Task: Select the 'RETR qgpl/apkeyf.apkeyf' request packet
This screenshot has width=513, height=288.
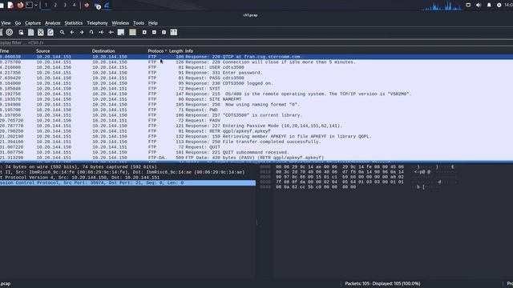Action: coord(256,131)
